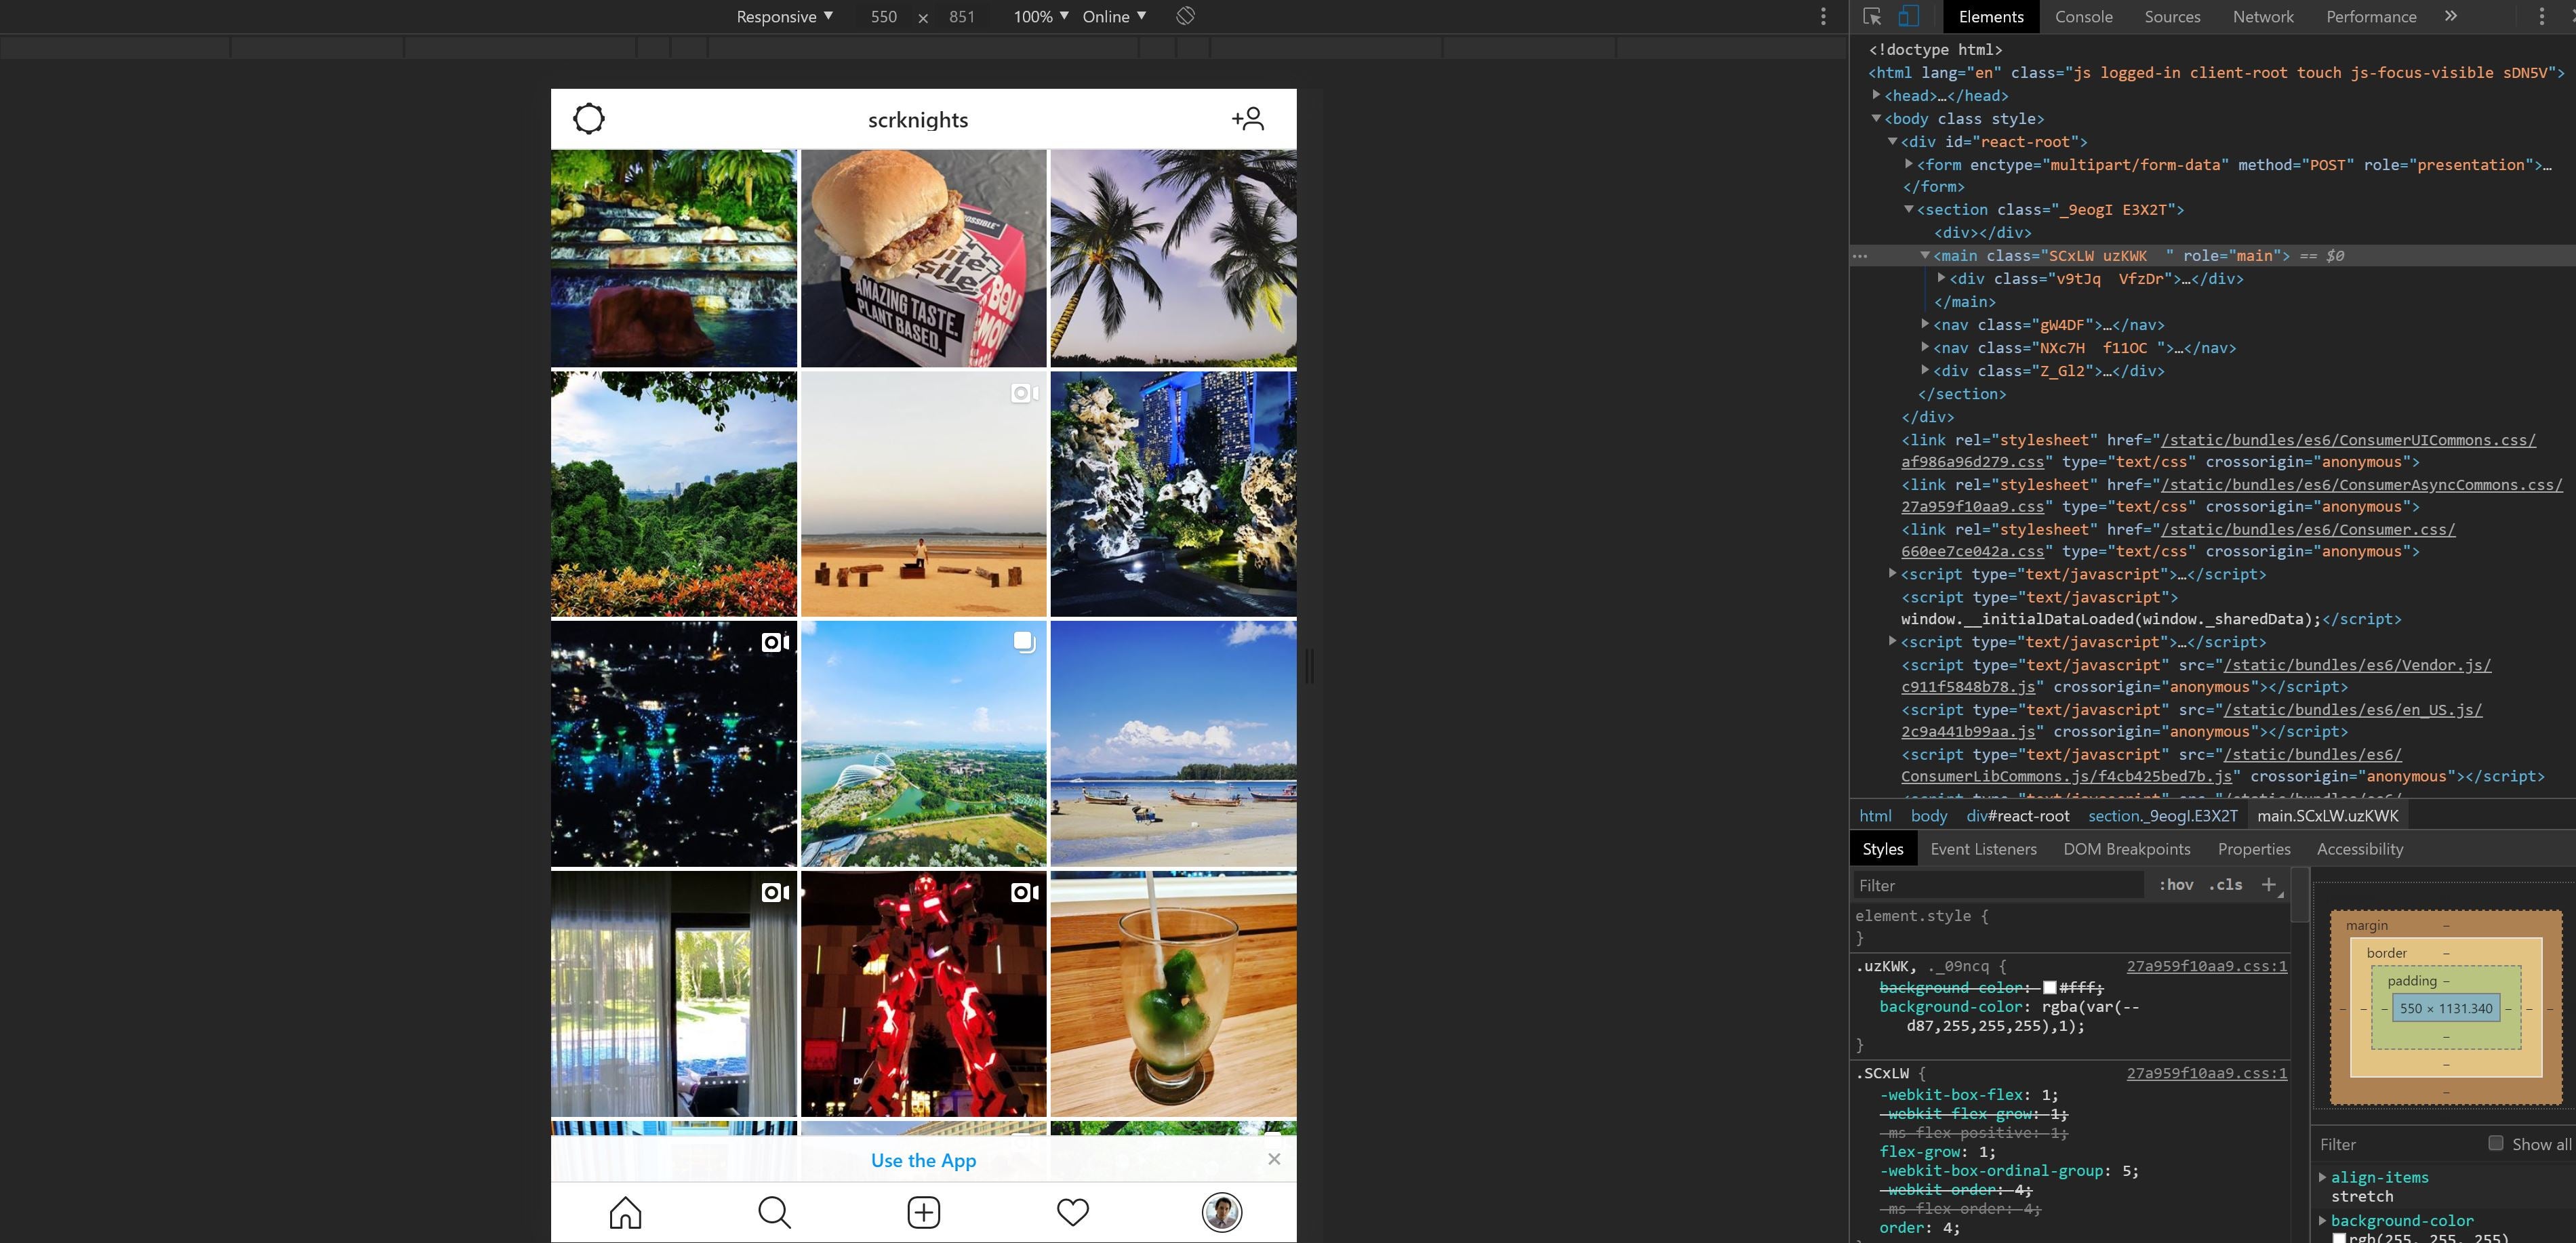Switch to the Network tab
Image resolution: width=2576 pixels, height=1243 pixels.
point(2263,16)
